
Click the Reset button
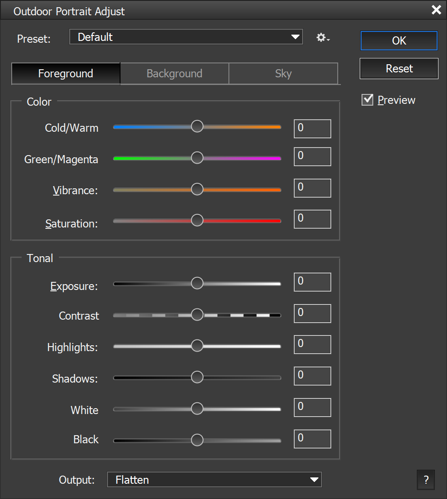(x=399, y=69)
